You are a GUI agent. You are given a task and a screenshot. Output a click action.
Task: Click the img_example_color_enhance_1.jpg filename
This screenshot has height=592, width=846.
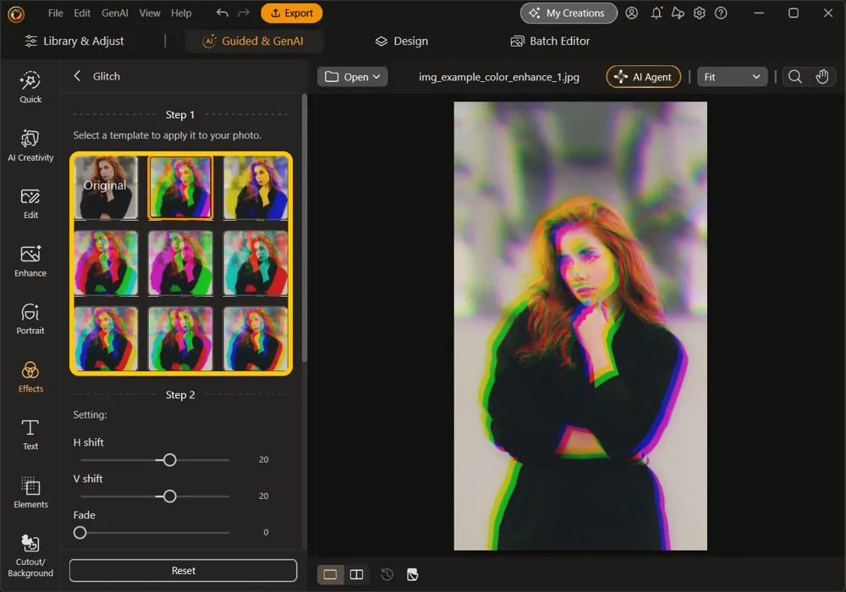(499, 77)
